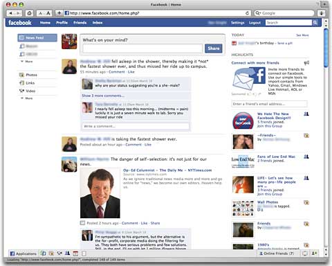Click the Facebook search magnifier button
332x266 pixels.
[x=315, y=23]
